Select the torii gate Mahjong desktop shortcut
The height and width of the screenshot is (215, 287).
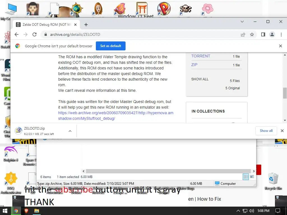tap(142, 9)
